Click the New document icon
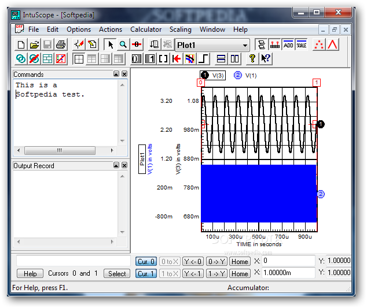 tap(21, 44)
